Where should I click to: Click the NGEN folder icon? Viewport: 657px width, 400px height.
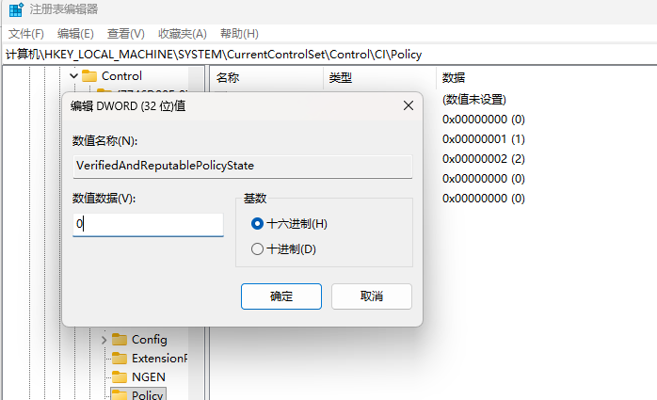point(120,377)
